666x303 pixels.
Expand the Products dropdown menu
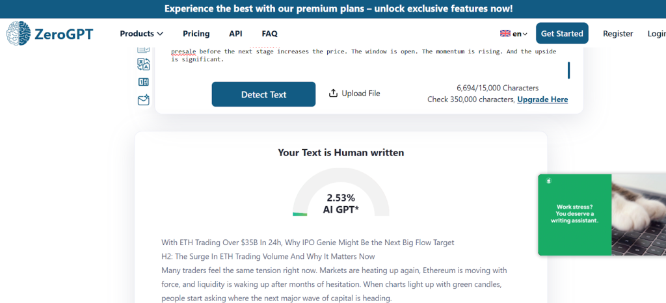tap(141, 34)
